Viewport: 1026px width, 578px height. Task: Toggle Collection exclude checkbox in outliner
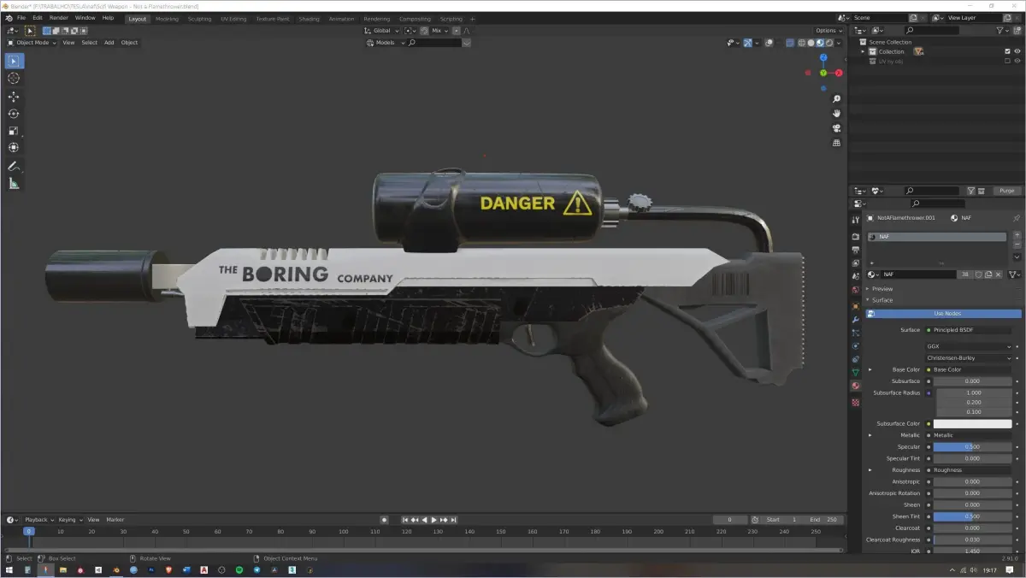(1007, 51)
